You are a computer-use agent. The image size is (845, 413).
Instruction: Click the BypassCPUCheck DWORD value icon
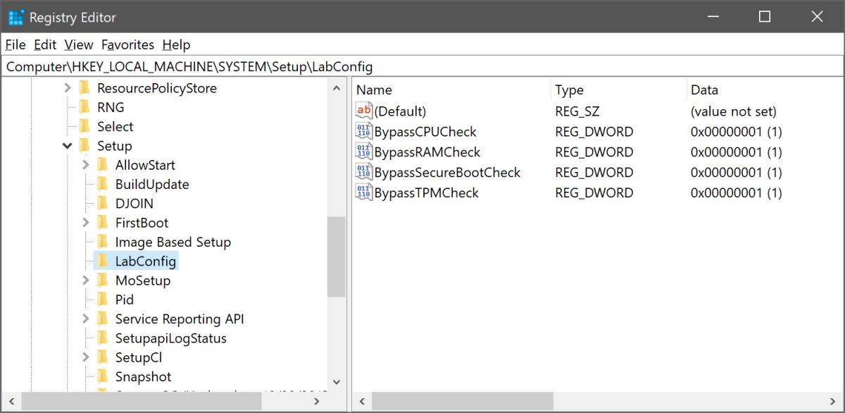pyautogui.click(x=364, y=132)
